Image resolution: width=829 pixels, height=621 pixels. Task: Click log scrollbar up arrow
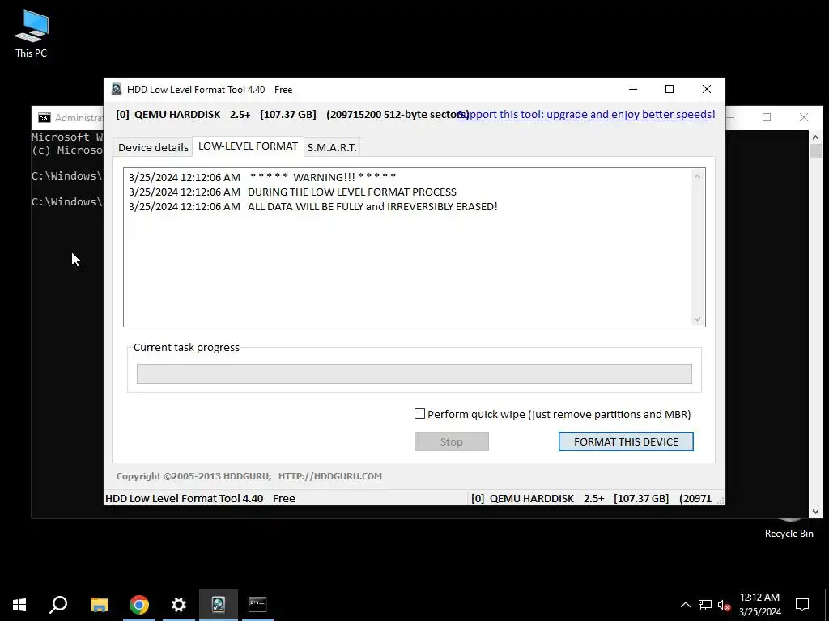click(x=697, y=176)
